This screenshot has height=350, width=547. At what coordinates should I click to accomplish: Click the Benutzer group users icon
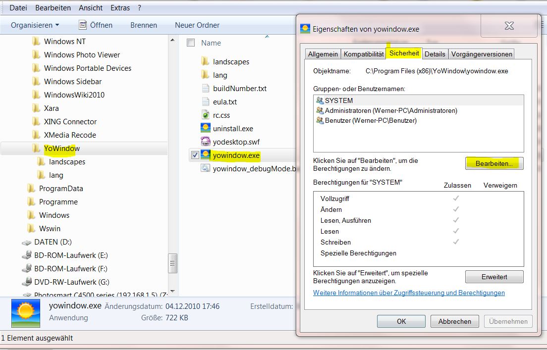tap(320, 121)
